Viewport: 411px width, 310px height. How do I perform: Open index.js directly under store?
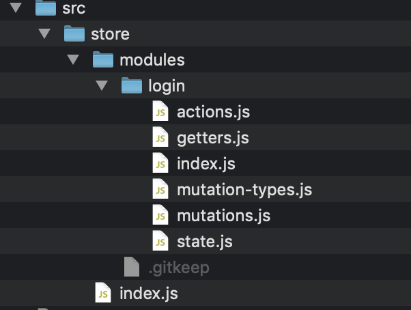(148, 294)
